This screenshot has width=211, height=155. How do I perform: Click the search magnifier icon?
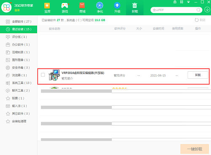click(198, 10)
